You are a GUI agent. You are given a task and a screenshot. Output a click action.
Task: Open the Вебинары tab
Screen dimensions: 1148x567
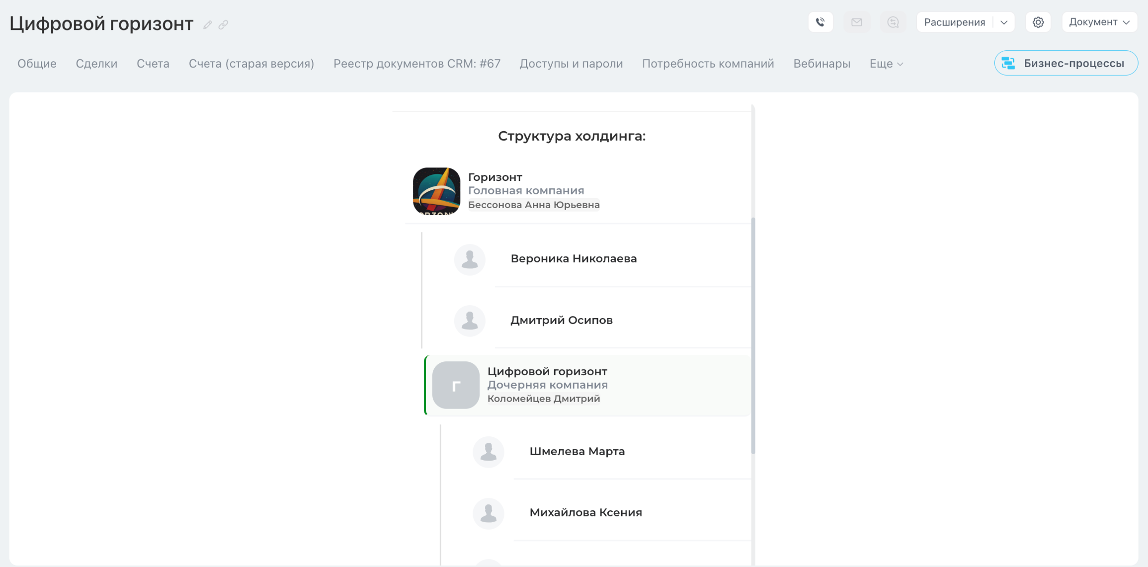[x=821, y=64]
